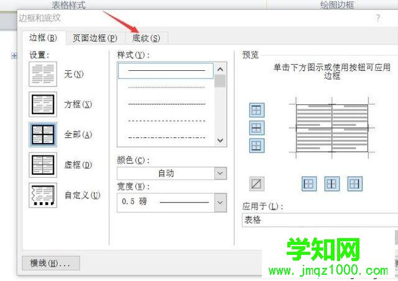Toggle bottom border button in preview

(x=257, y=145)
